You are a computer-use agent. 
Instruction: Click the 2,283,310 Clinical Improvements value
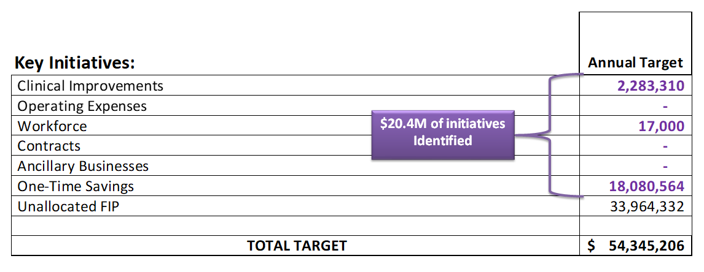coord(651,86)
